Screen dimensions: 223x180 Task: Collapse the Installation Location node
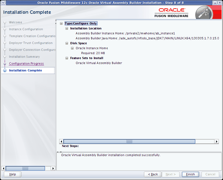point(67,29)
